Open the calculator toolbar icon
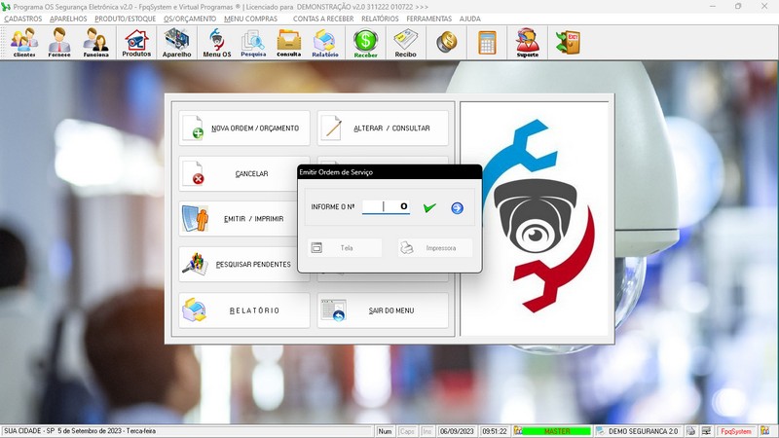The width and height of the screenshot is (779, 438). click(x=487, y=42)
